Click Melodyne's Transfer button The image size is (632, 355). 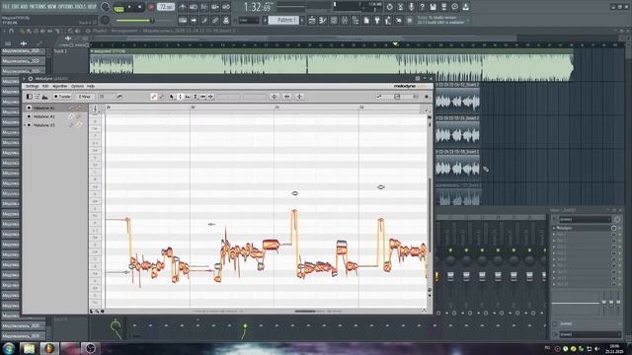(x=62, y=97)
